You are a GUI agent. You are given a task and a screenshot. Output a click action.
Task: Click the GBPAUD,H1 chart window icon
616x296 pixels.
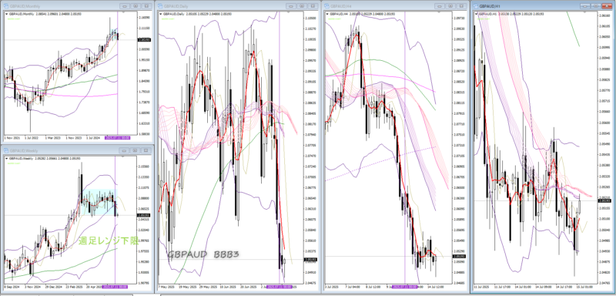click(x=475, y=6)
